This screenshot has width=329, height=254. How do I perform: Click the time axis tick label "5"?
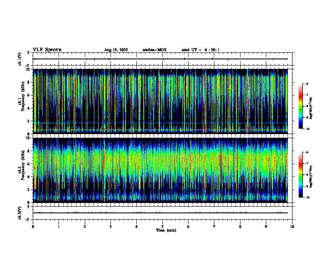pos(162,227)
